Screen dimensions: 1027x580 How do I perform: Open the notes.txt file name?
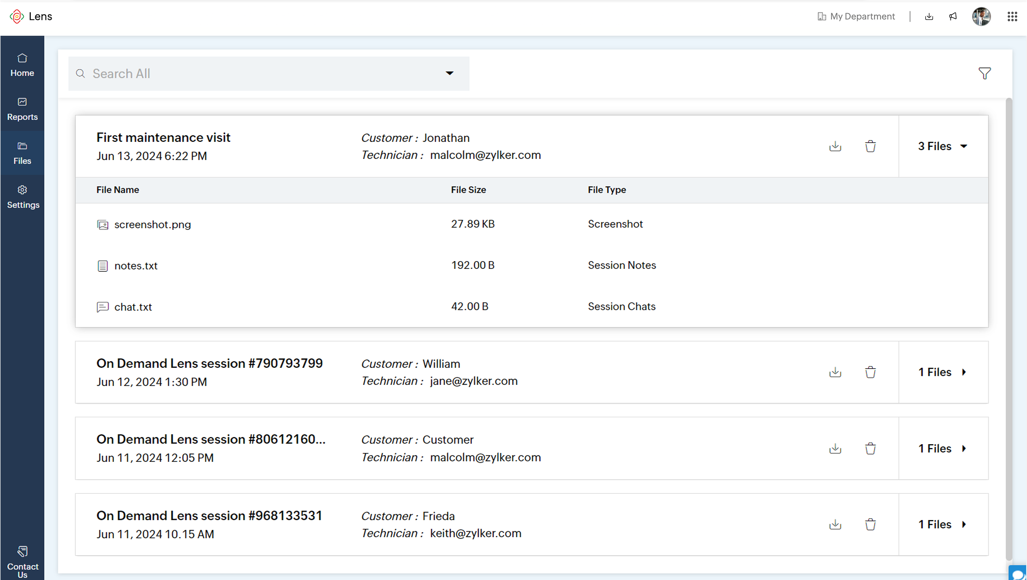pos(136,266)
